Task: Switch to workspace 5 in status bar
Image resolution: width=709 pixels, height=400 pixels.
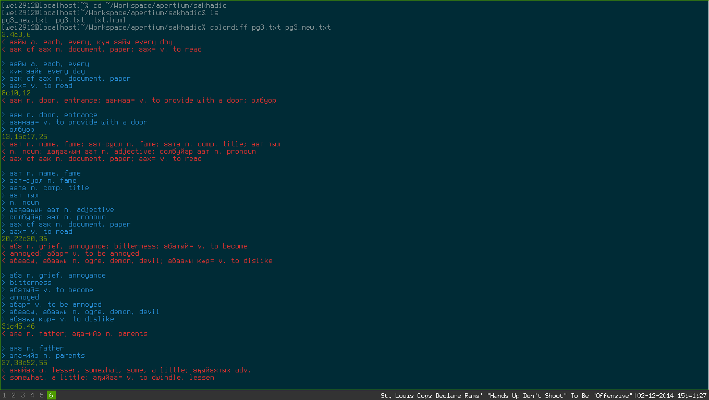Action: pyautogui.click(x=42, y=395)
